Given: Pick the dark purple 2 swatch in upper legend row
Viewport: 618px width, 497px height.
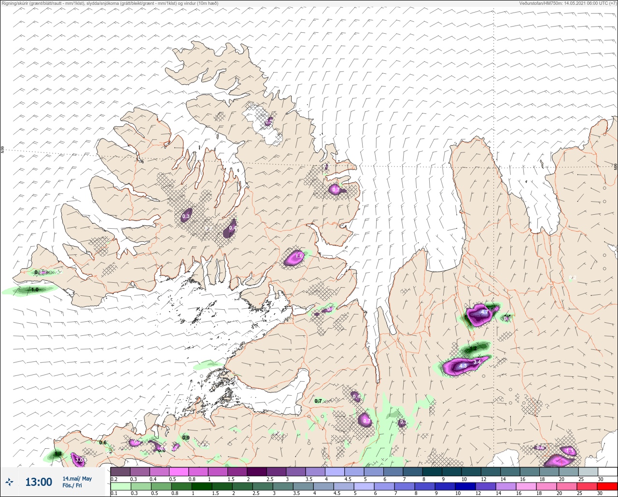Looking at the screenshot, I should click(x=256, y=471).
